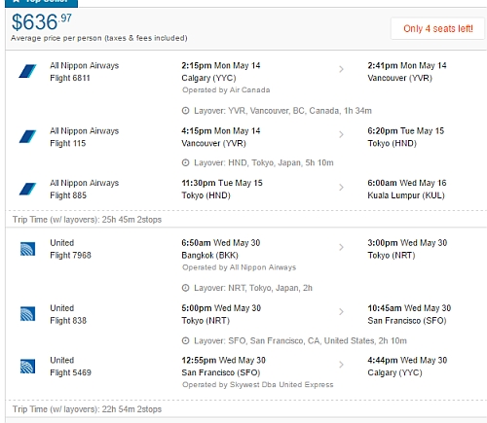Screen dimensions: 487x423
Task: Click outbound Trip Time 25h 45m summary
Action: point(87,220)
